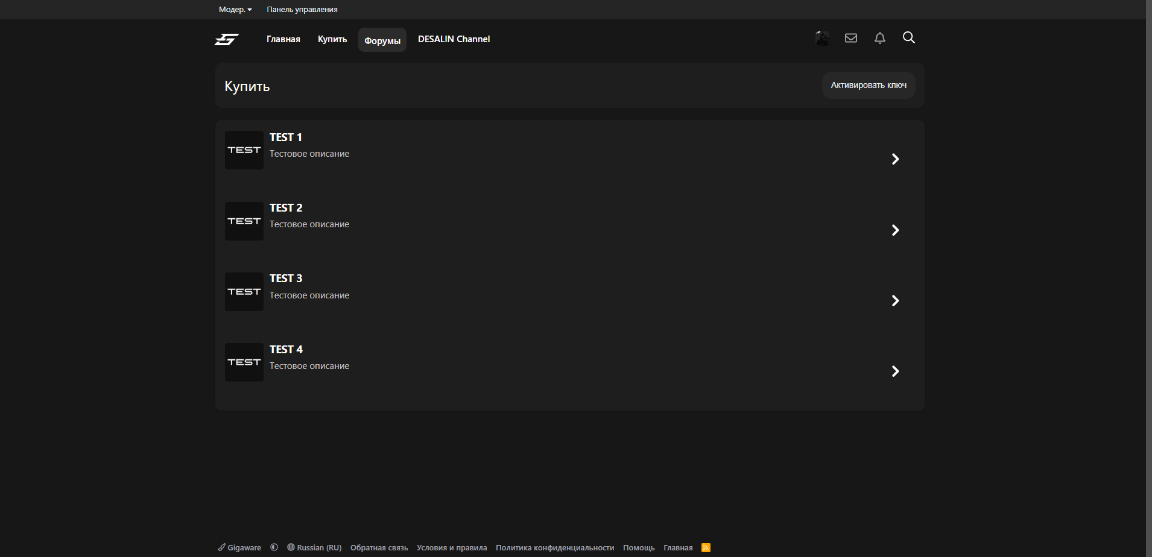Open the Политика конфиденциальности footer link
This screenshot has height=557, width=1152.
(555, 547)
